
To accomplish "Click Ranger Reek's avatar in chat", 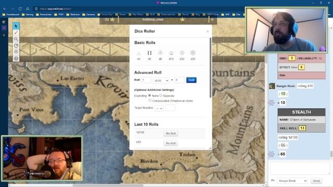I will (x=272, y=86).
